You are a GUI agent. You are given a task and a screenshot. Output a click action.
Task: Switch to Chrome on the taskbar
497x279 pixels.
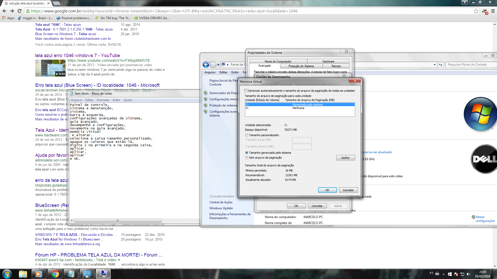pos(55,274)
